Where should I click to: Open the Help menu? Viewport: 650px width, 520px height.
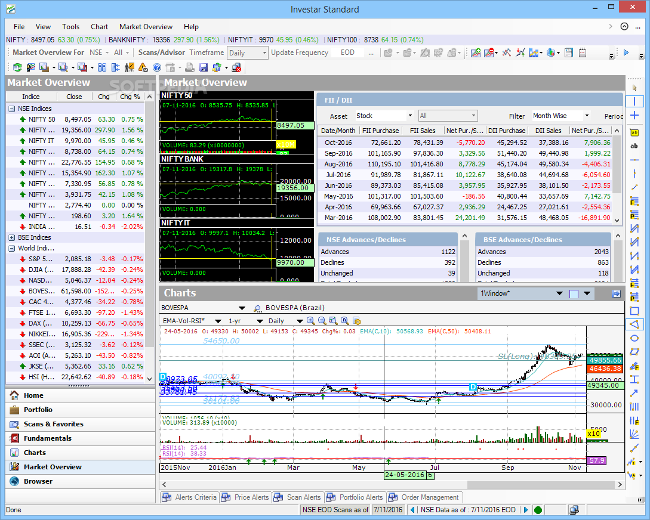[191, 27]
